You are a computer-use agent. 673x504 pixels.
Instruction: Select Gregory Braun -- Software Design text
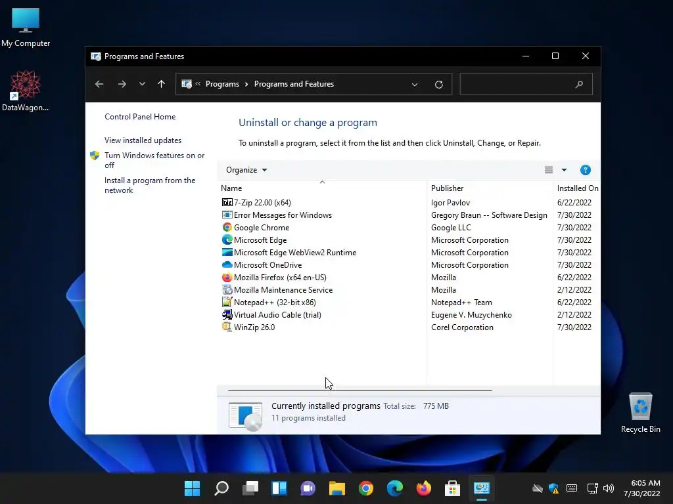(x=489, y=215)
